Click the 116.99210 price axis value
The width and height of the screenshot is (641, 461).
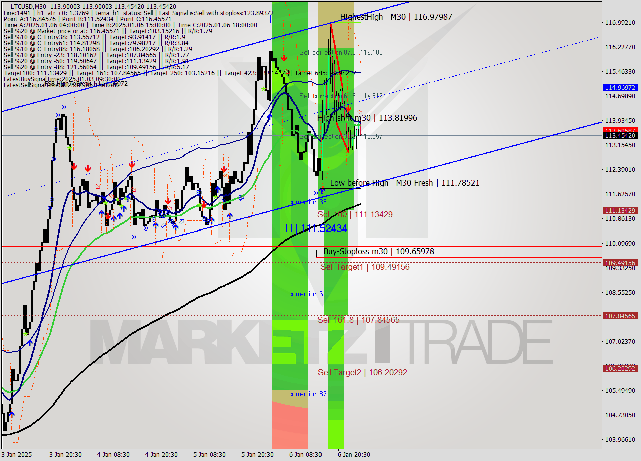click(x=620, y=22)
